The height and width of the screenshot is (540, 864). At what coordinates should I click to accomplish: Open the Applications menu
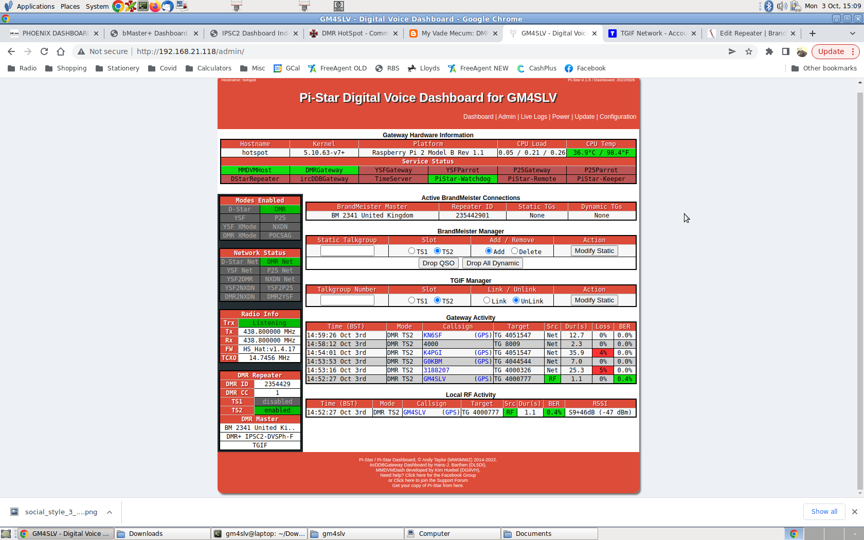[x=36, y=6]
